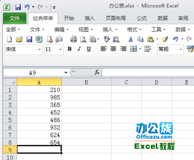Expand the Name Box dropdown arrow
Viewport: 194px width, 160px height.
click(66, 73)
